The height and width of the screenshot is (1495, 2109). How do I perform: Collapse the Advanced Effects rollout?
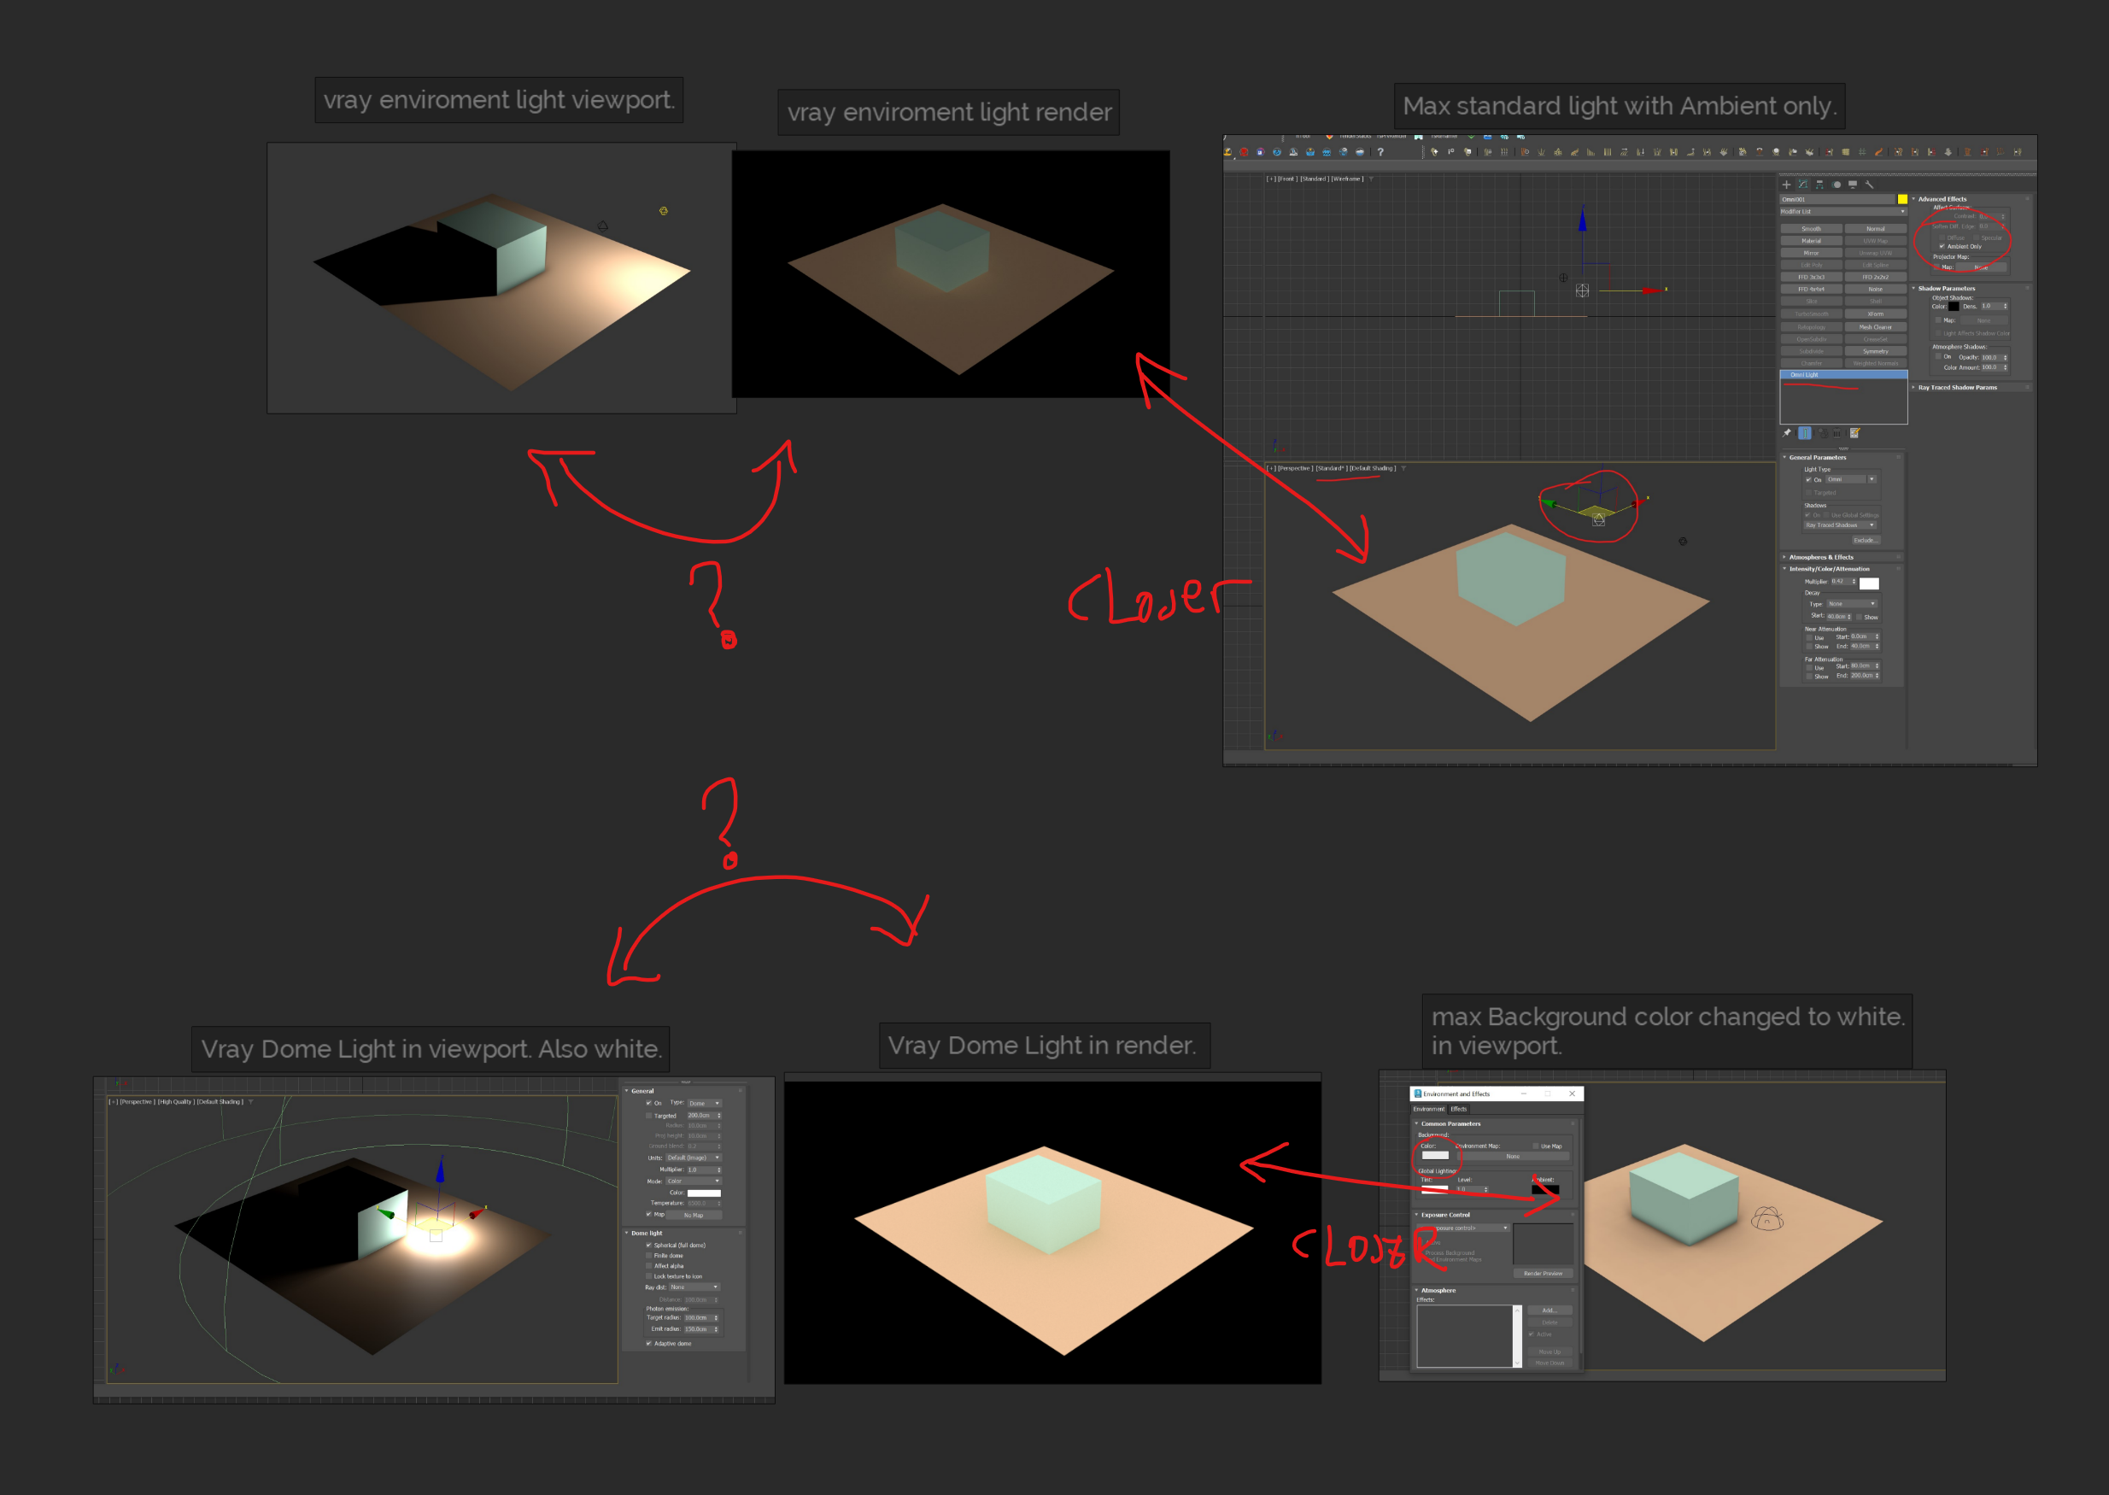1942,199
